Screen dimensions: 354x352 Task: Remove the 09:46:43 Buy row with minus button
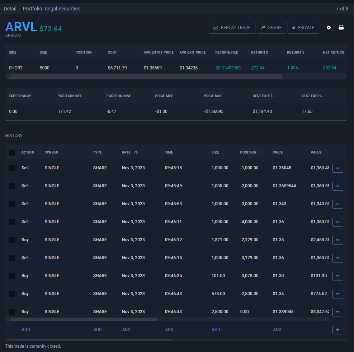tap(338, 294)
